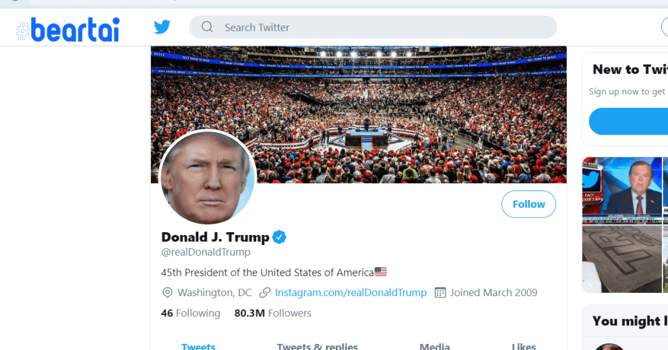
Task: Switch to the Tweets tab
Action: [198, 346]
